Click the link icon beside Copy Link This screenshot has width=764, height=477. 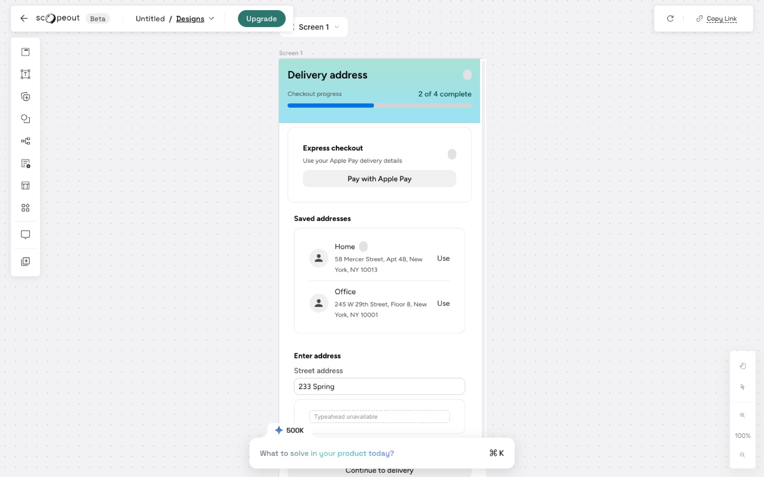[x=699, y=19]
